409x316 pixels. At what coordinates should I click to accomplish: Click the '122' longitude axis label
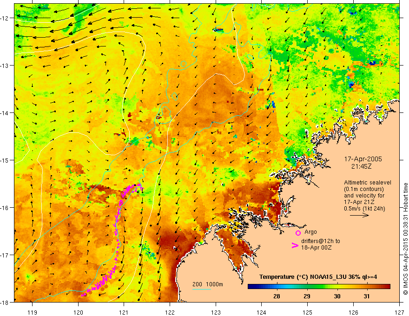click(170, 312)
